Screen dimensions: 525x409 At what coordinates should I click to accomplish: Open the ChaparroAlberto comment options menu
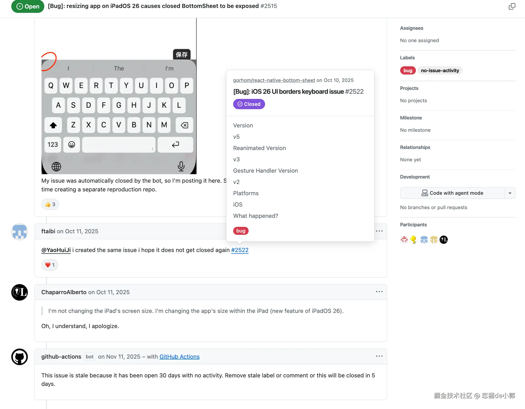pyautogui.click(x=379, y=292)
